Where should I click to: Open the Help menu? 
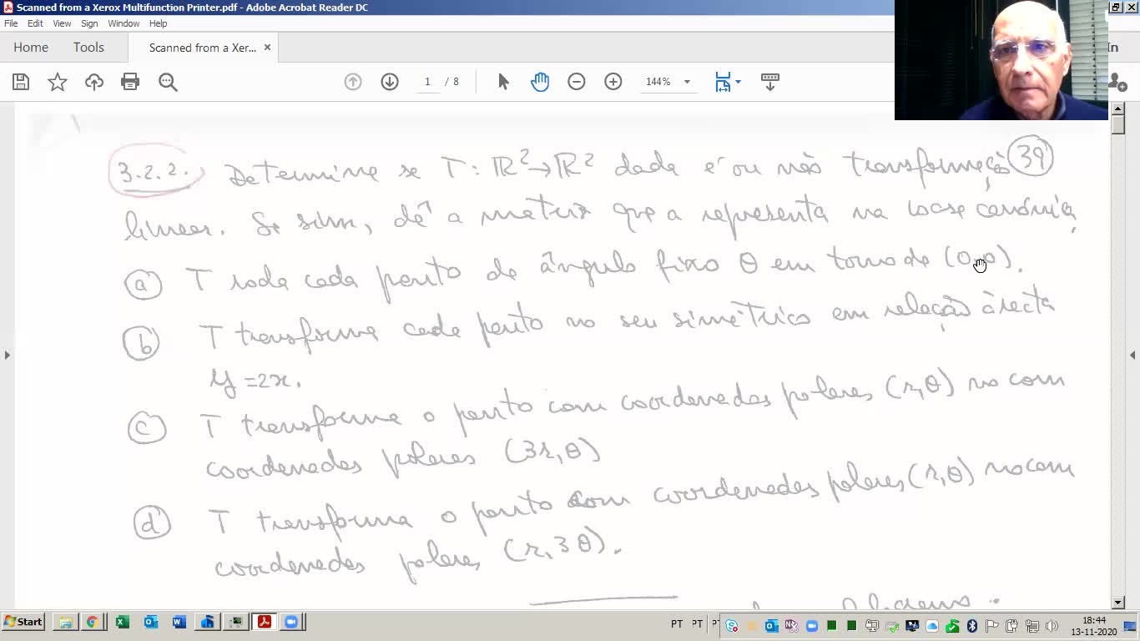tap(158, 23)
